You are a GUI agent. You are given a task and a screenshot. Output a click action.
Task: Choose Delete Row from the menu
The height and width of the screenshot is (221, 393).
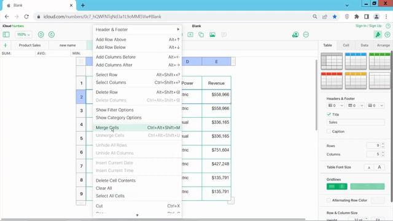click(x=138, y=92)
